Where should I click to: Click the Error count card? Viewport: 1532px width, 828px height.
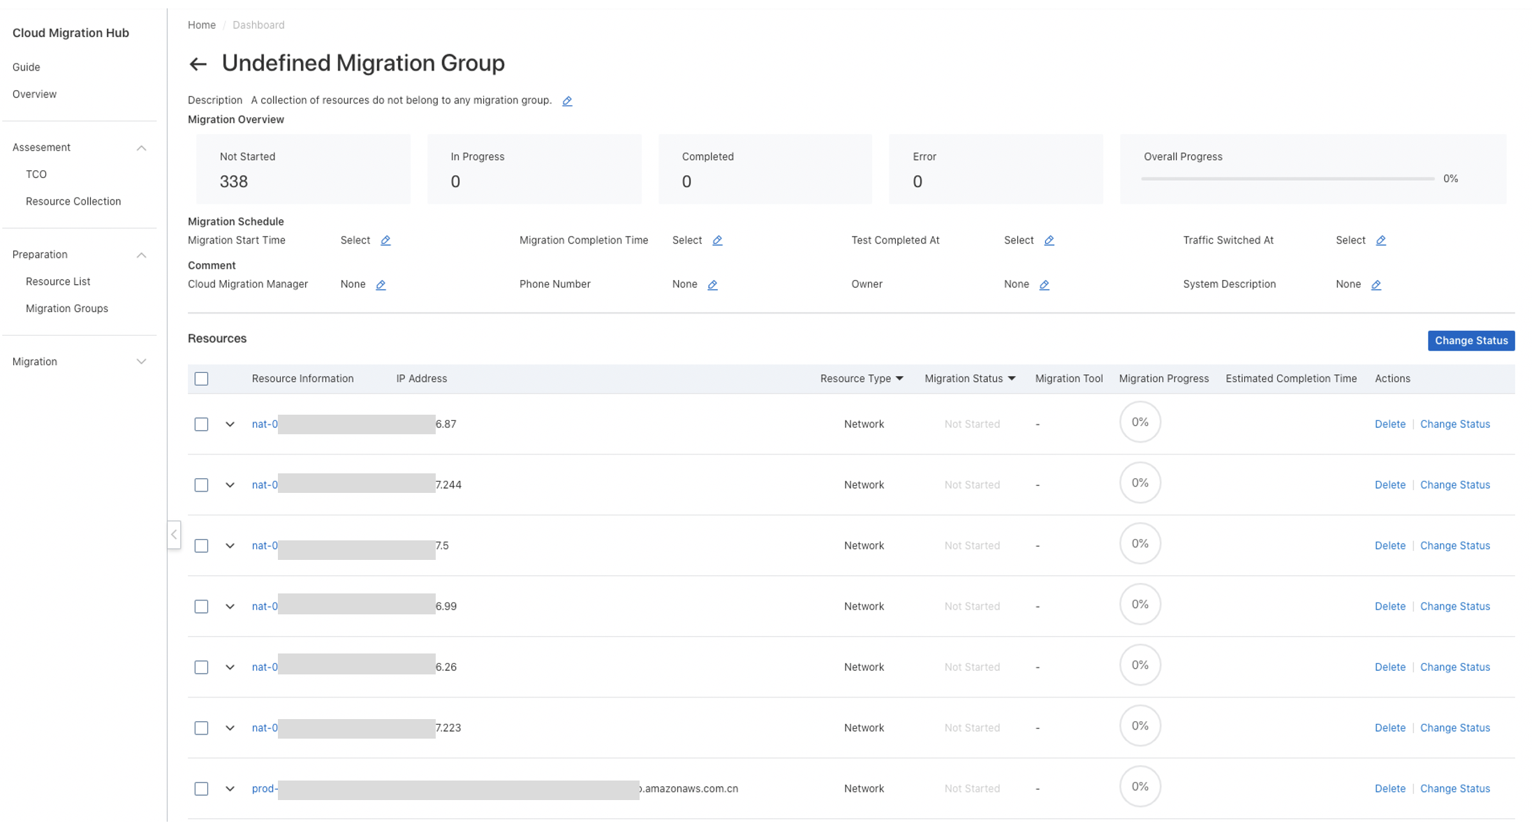tap(996, 170)
